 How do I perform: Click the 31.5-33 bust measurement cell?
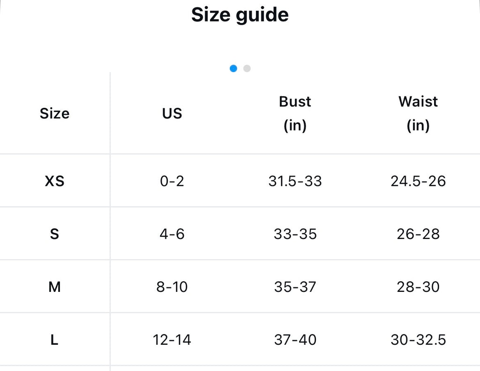pyautogui.click(x=295, y=181)
